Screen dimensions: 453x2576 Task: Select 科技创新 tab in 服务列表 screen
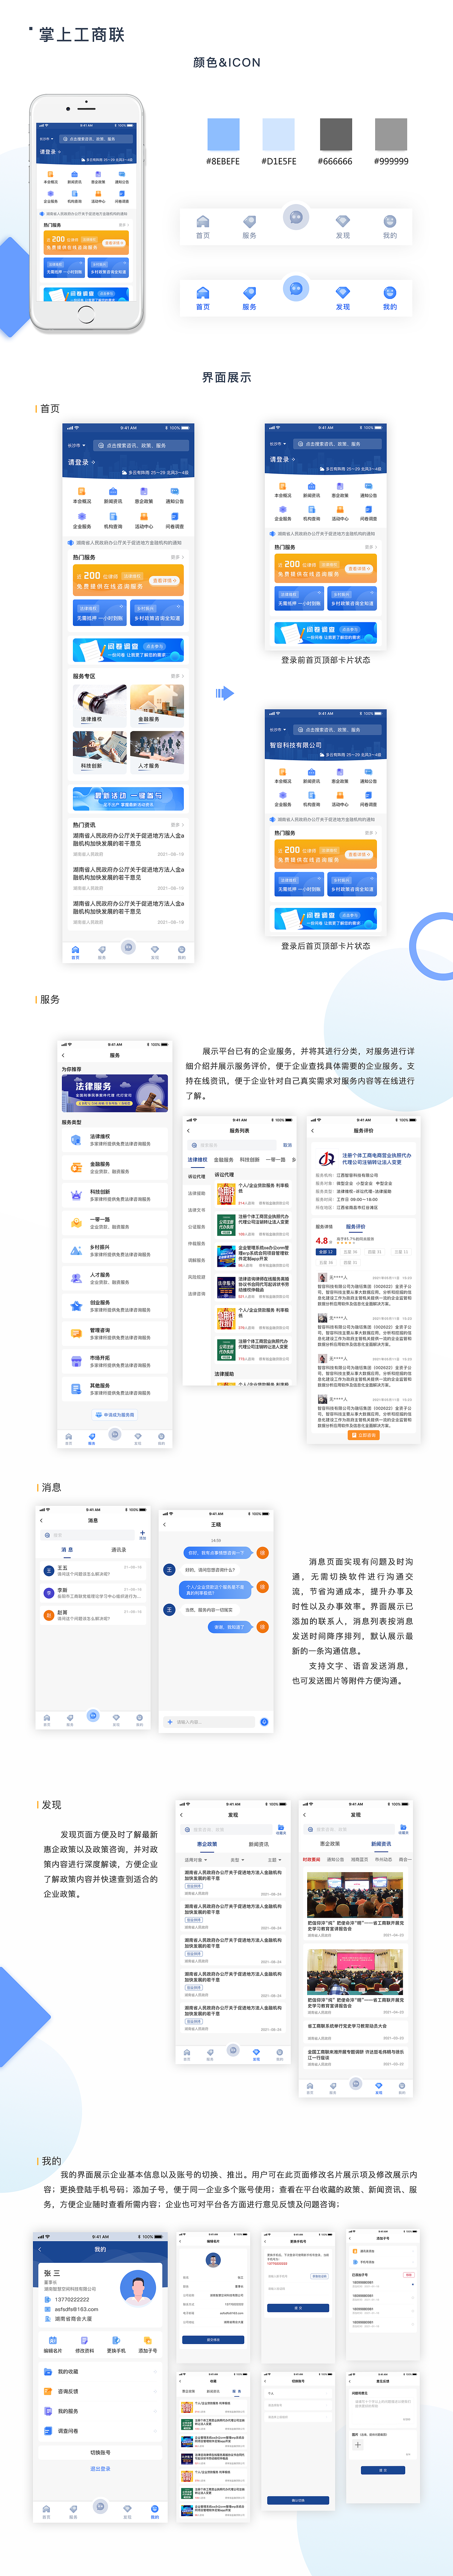click(x=250, y=1160)
